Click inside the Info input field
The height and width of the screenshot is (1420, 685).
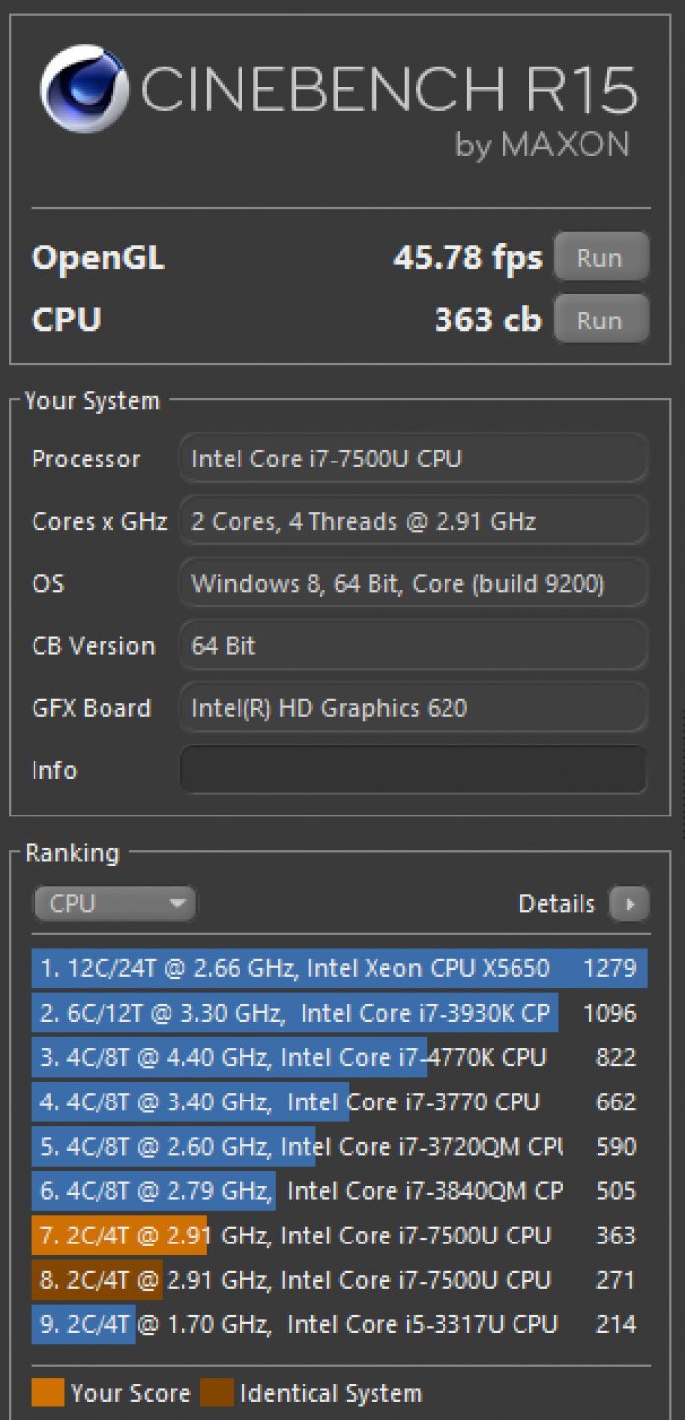tap(412, 770)
